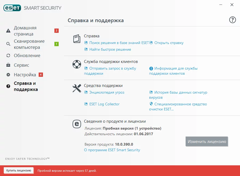This screenshot has height=176, width=240.
Task: Click the Справка и поддержка page heading
Action: tap(96, 20)
